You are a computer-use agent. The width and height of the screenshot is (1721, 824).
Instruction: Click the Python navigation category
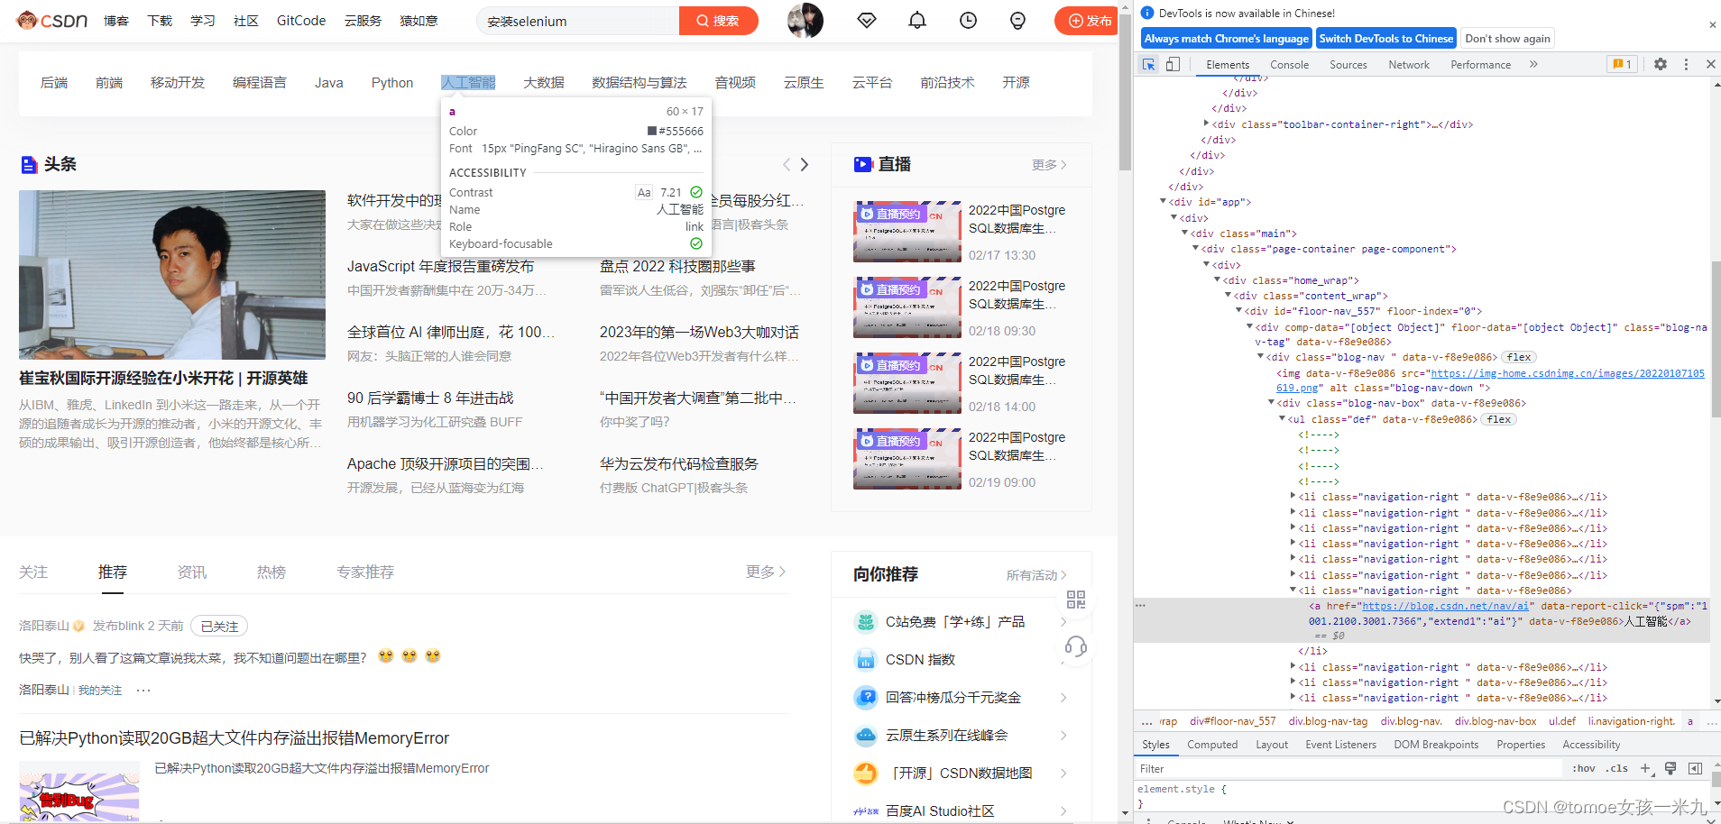[392, 82]
